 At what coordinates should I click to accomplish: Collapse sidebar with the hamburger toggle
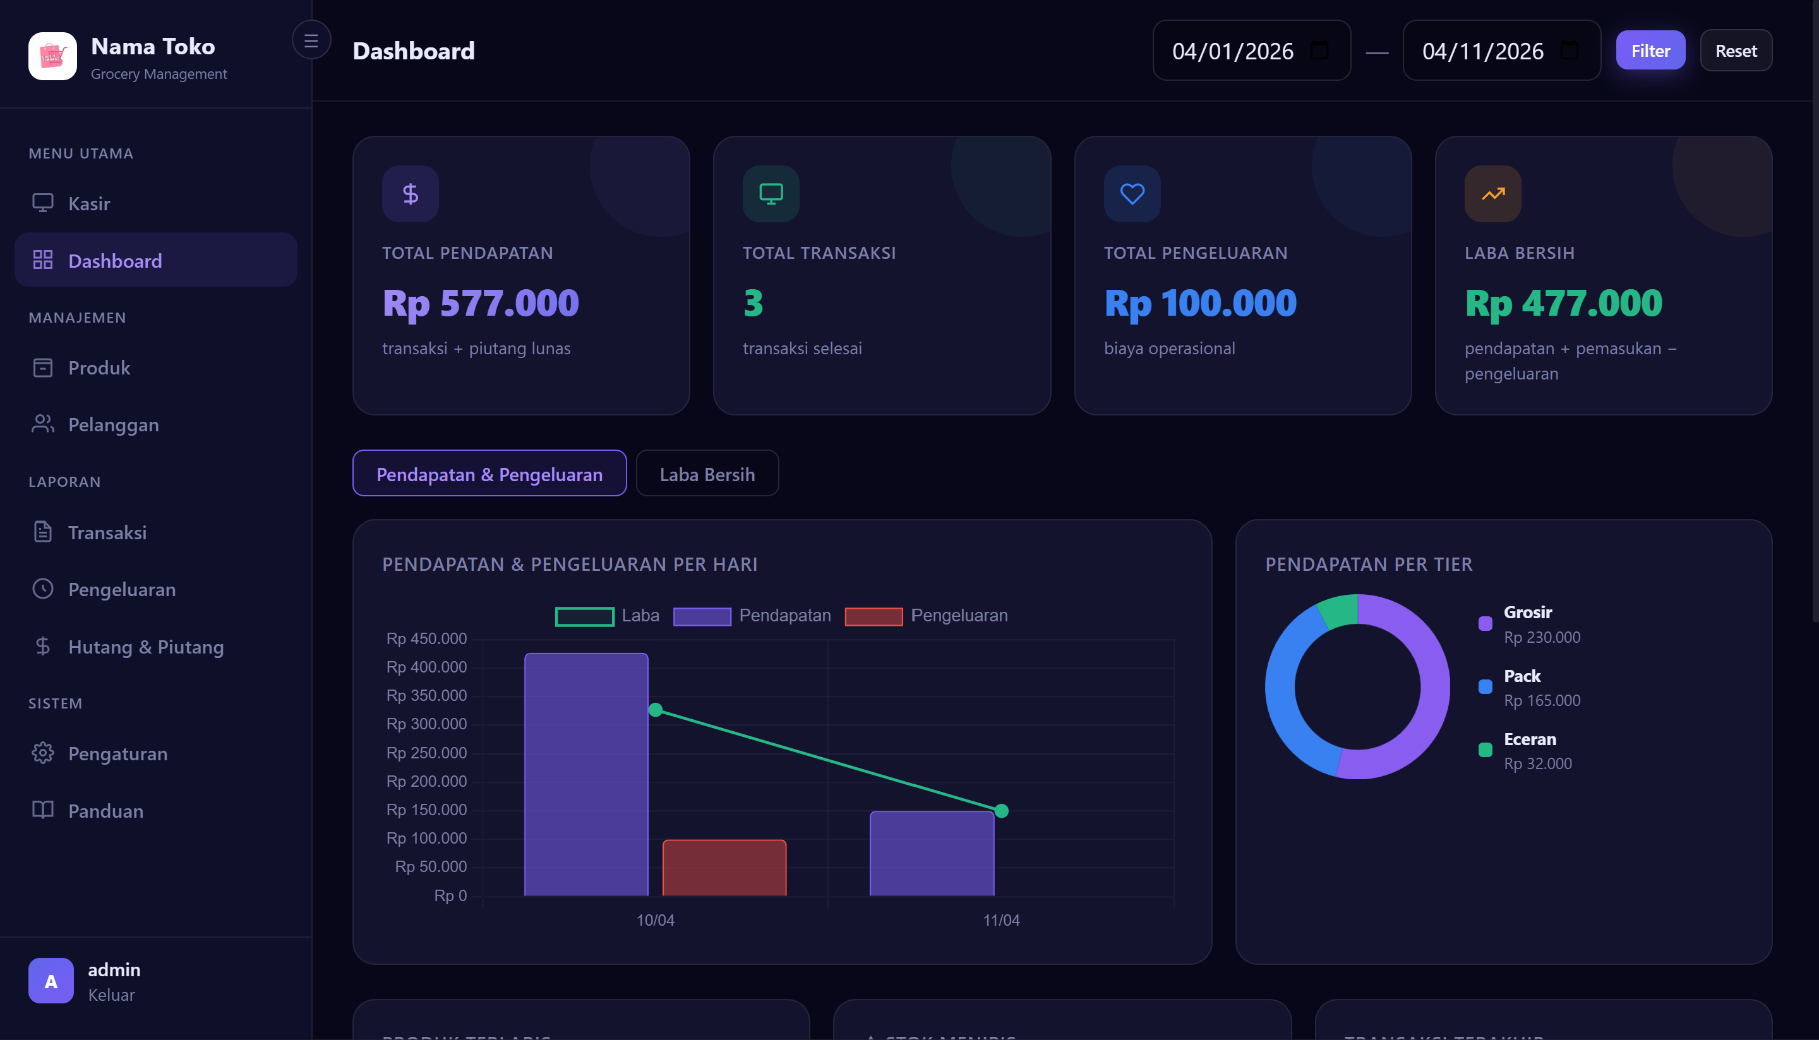tap(311, 40)
